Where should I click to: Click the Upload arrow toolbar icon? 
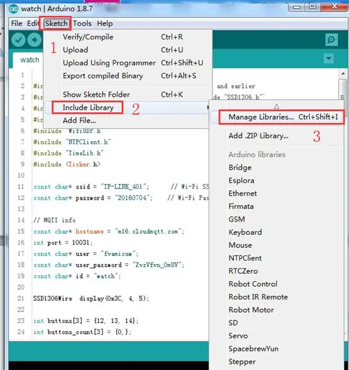[x=34, y=39]
